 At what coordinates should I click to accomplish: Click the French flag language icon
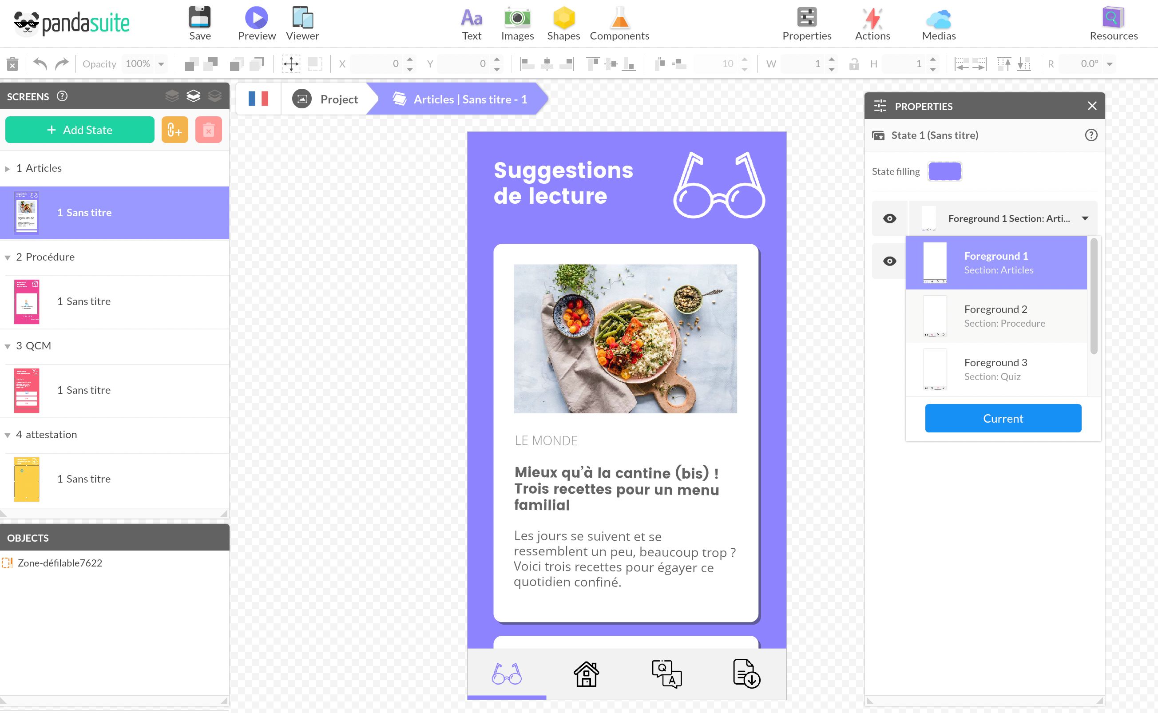point(258,99)
